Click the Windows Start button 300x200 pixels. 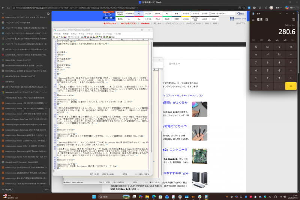click(94, 197)
